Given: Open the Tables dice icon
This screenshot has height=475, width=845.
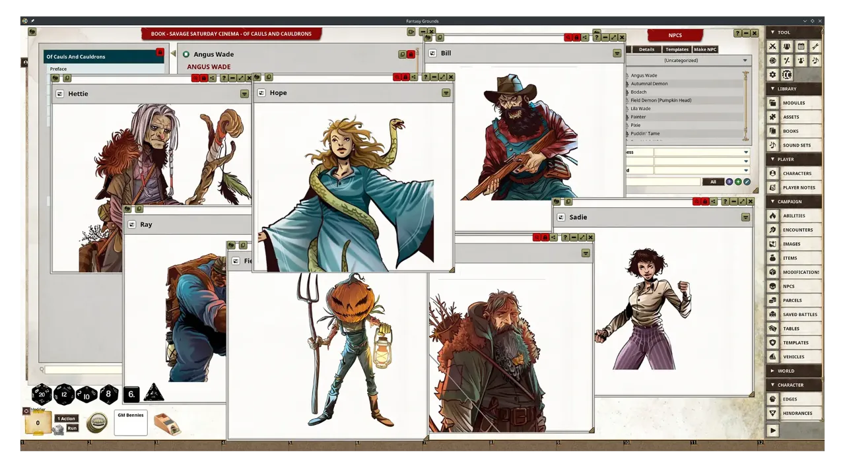Looking at the screenshot, I should pyautogui.click(x=773, y=329).
